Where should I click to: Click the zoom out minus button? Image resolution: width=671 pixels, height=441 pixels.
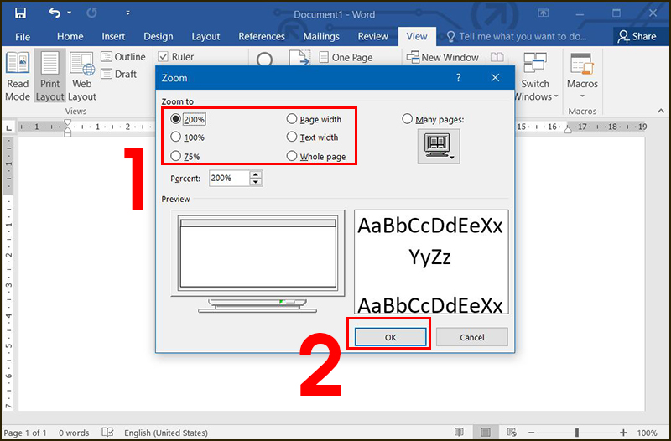pos(531,433)
